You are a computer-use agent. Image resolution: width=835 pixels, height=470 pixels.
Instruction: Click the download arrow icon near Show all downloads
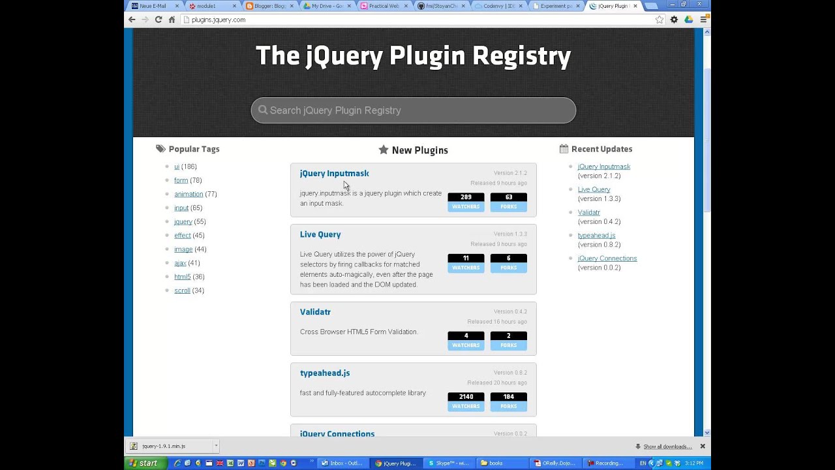(637, 446)
